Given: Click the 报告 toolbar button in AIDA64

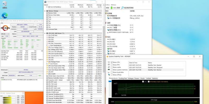Looking at the screenshot, I should (107, 8).
